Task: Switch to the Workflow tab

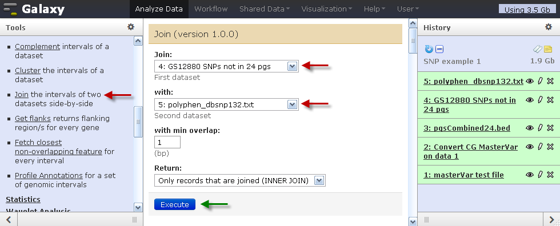Action: pos(211,9)
